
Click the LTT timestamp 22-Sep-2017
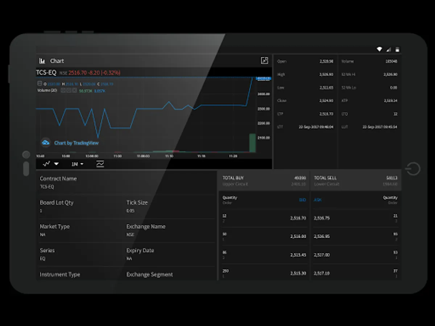click(316, 127)
